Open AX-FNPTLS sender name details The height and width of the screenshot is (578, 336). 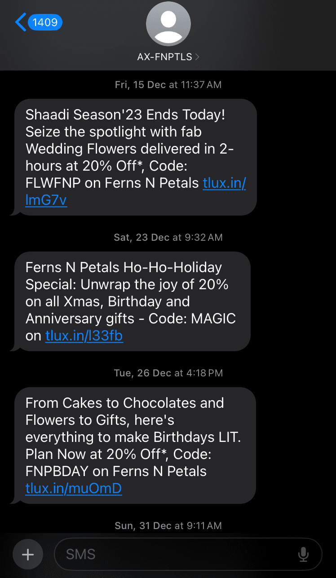[165, 57]
